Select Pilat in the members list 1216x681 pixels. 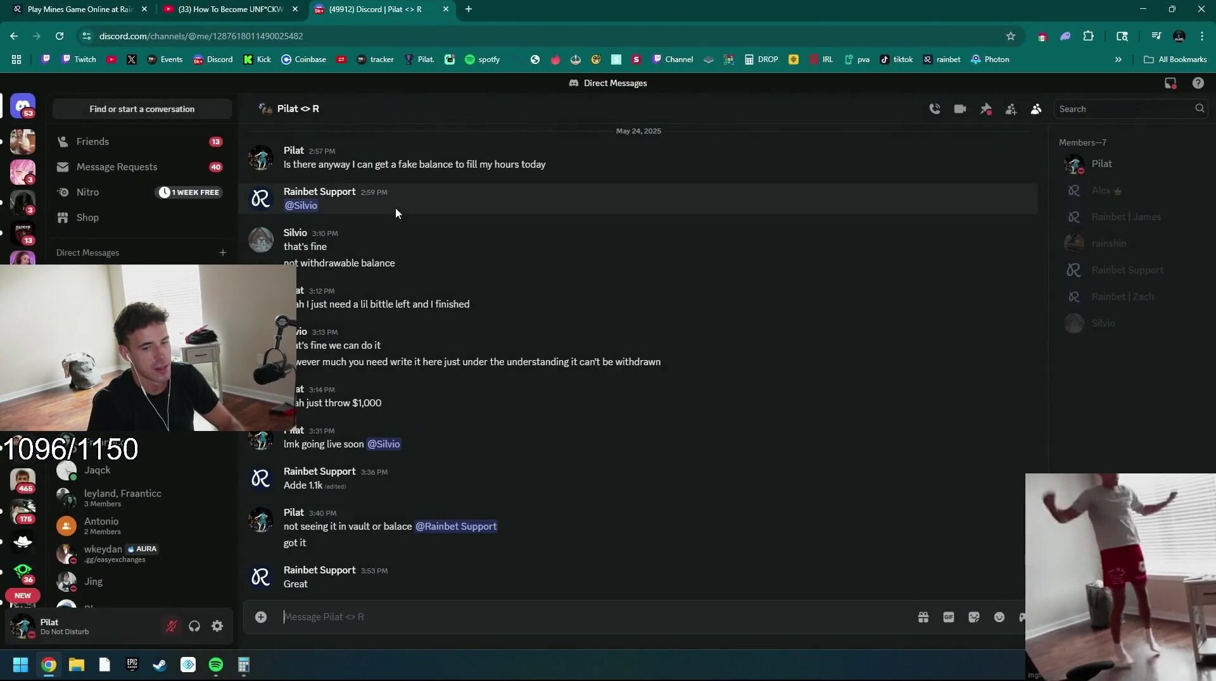tap(1130, 164)
